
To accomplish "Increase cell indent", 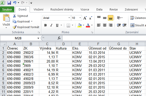I will click(x=125, y=25).
